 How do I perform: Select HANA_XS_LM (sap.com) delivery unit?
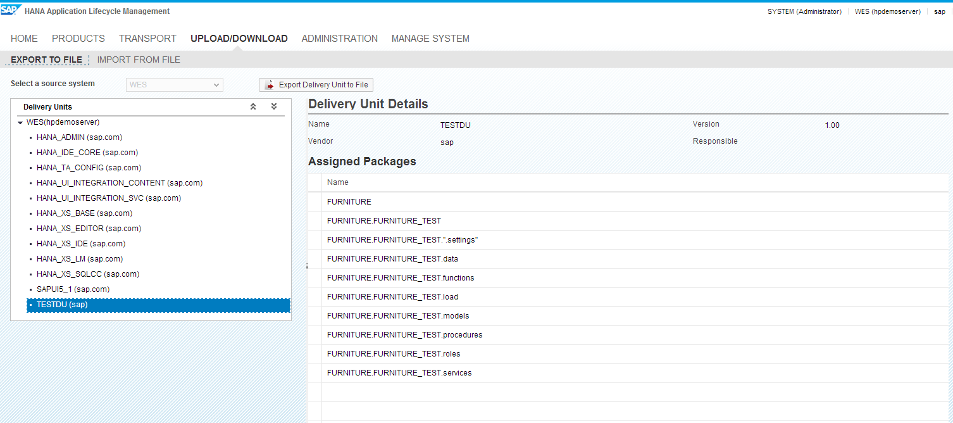point(80,259)
